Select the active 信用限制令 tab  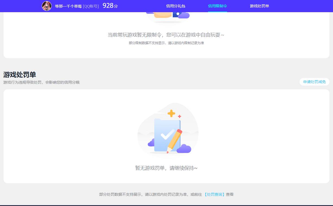pos(217,6)
